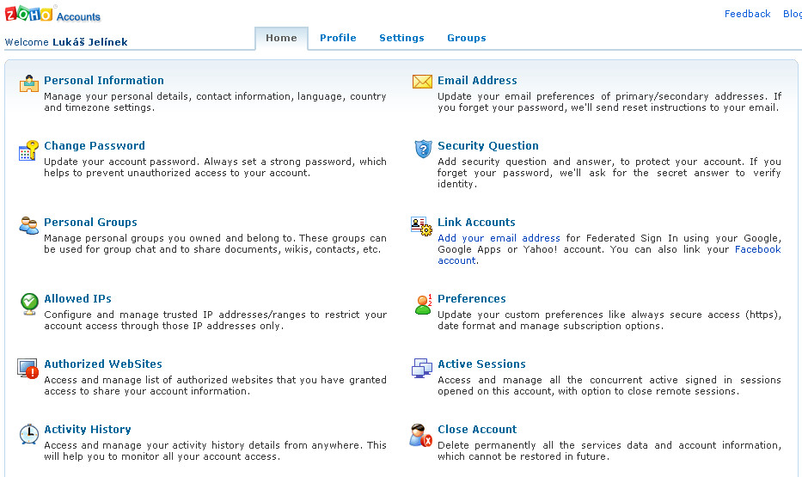
Task: Click the Email Address envelope icon
Action: tap(422, 83)
